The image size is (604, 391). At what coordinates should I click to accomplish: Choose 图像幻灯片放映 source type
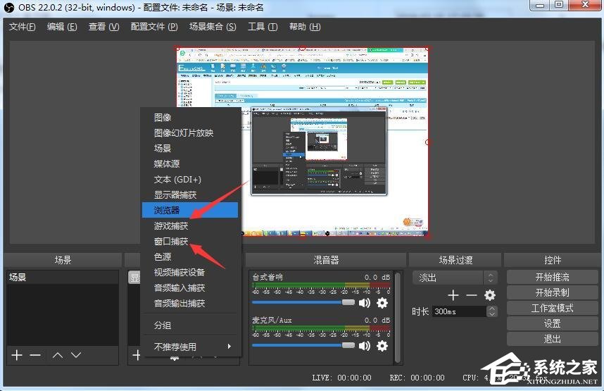coord(190,132)
